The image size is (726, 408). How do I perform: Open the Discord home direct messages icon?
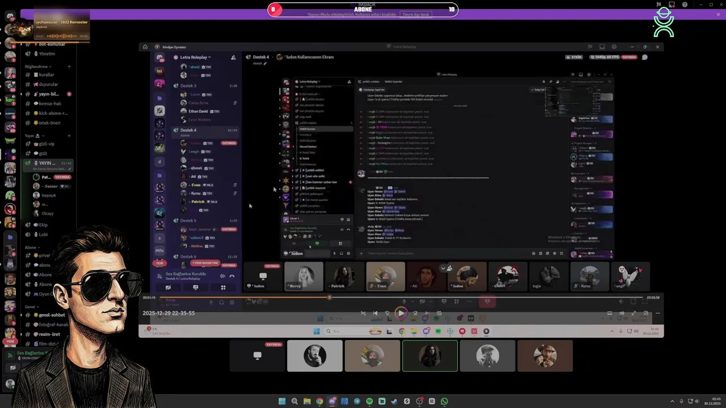coord(10,16)
